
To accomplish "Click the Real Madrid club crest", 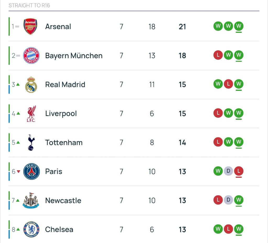I will [31, 84].
